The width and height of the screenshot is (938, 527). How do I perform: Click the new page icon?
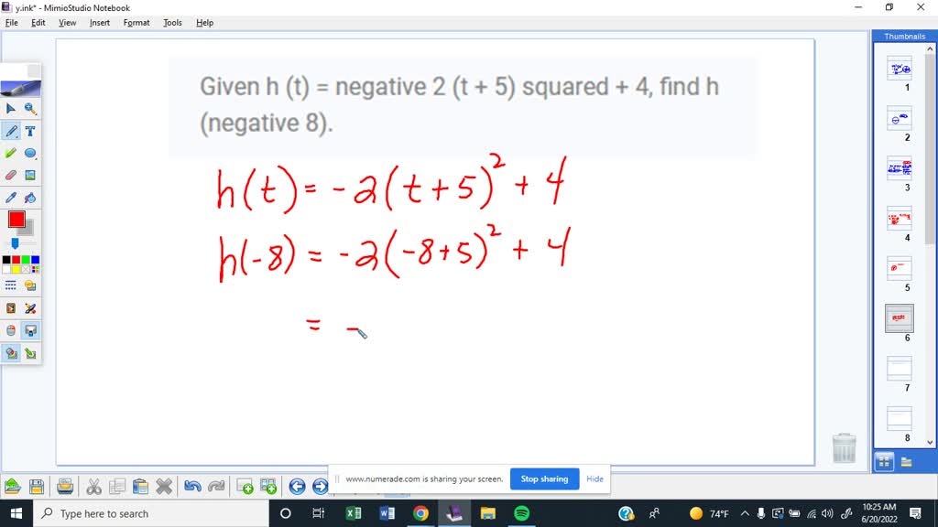(247, 486)
